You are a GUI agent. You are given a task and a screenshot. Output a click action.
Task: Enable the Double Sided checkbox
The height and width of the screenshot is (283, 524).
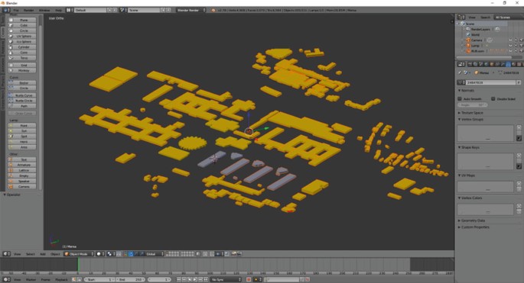click(493, 99)
